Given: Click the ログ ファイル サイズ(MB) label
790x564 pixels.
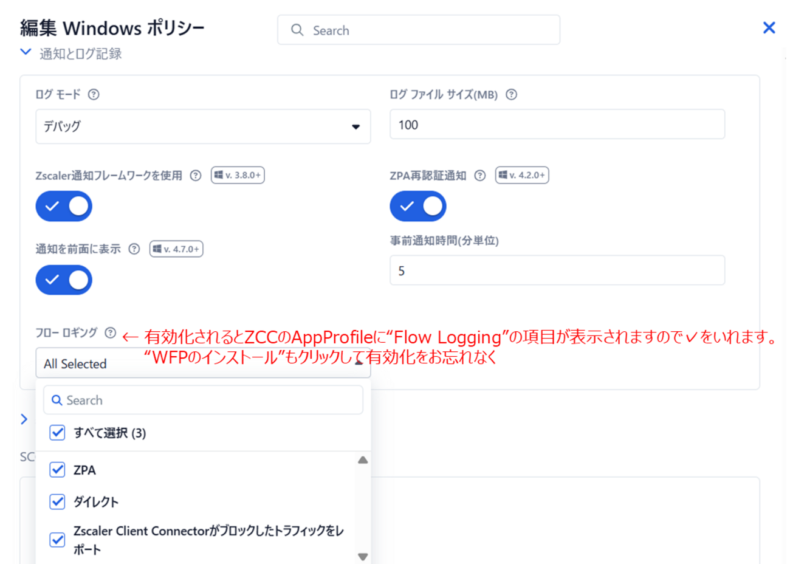Looking at the screenshot, I should coord(444,94).
